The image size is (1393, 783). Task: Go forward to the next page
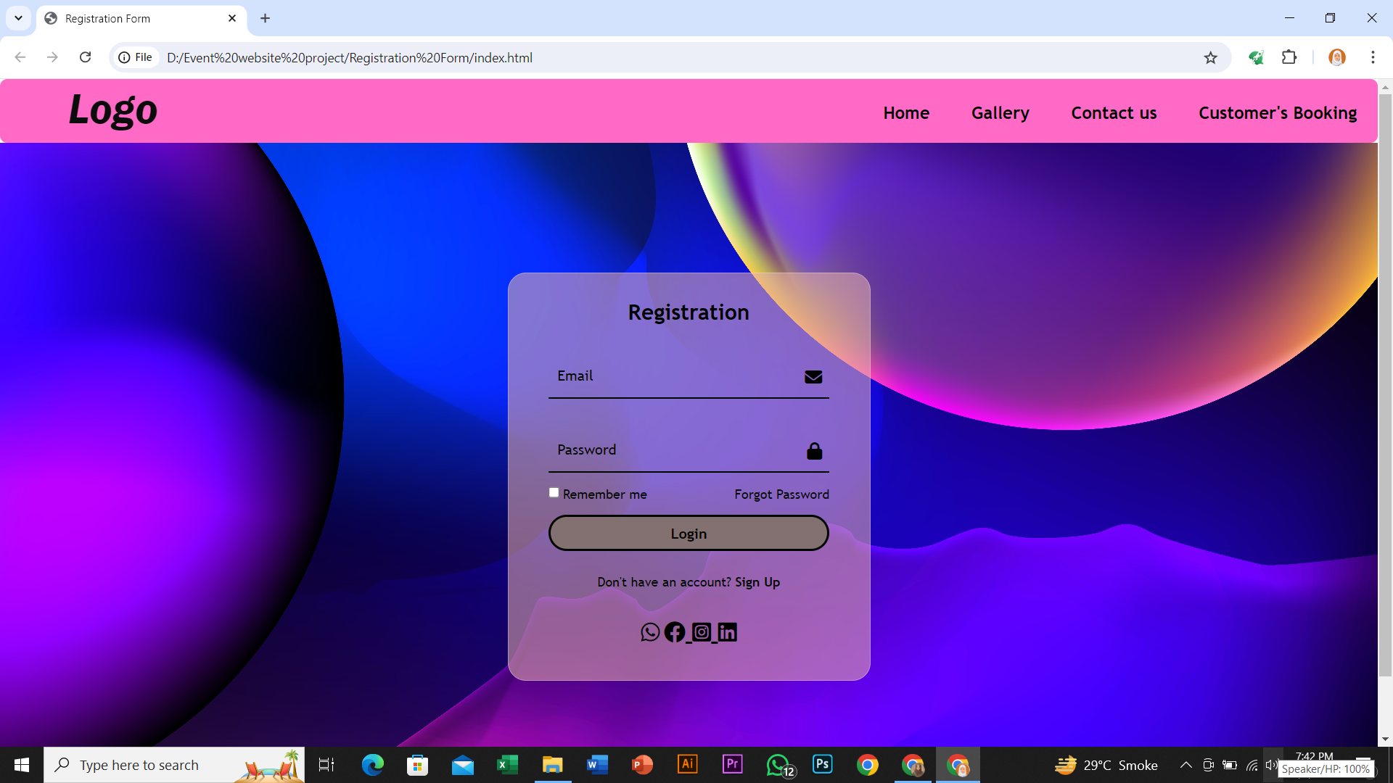pyautogui.click(x=52, y=57)
